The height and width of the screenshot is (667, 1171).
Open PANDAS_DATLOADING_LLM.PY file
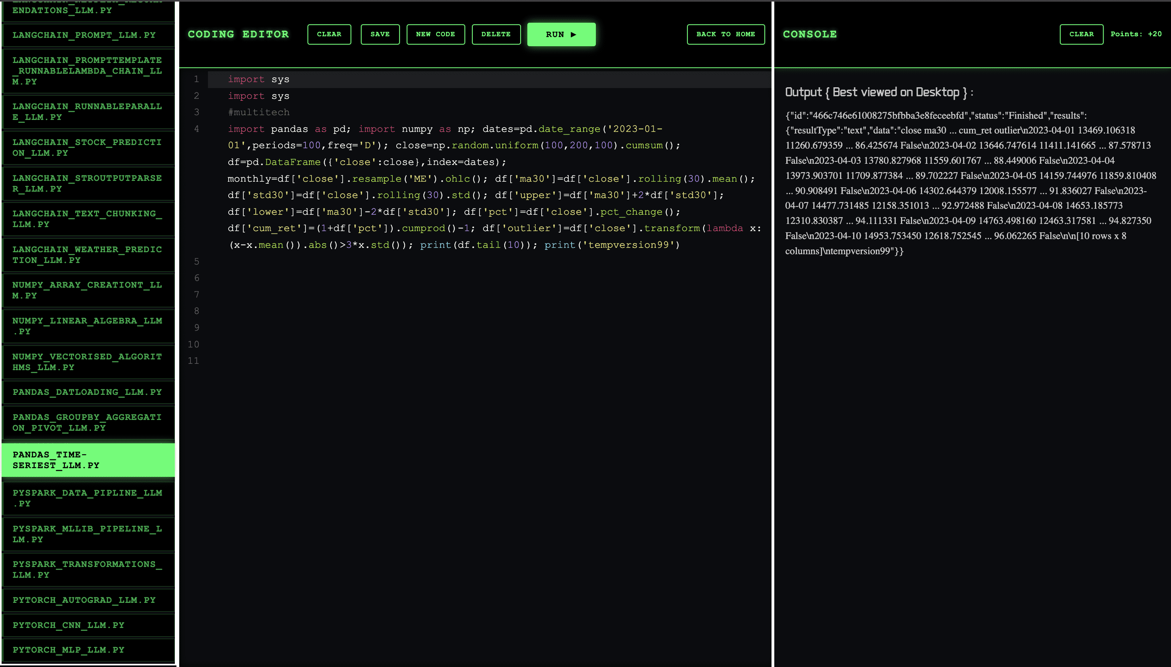[x=88, y=392]
